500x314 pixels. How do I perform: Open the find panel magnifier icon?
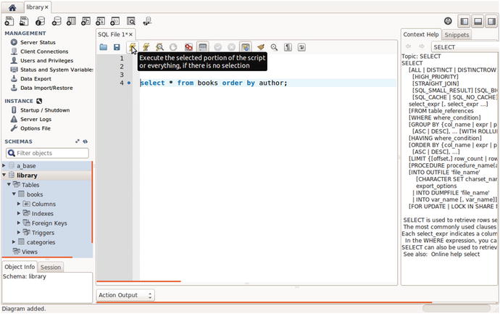pyautogui.click(x=274, y=47)
